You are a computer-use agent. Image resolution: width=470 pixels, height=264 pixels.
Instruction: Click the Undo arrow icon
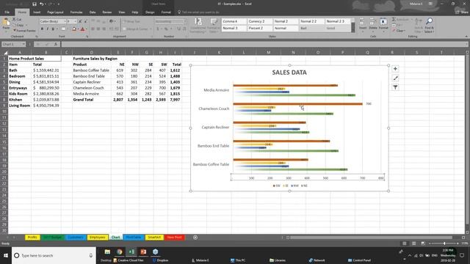click(42, 4)
